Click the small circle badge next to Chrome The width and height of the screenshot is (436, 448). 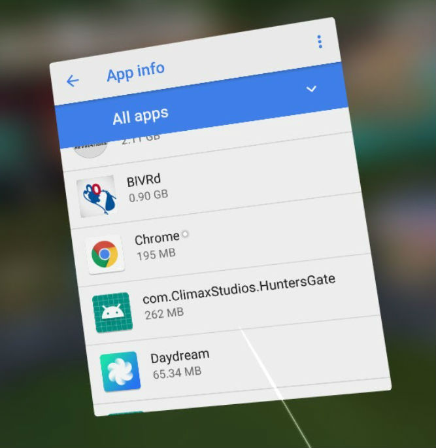(185, 234)
